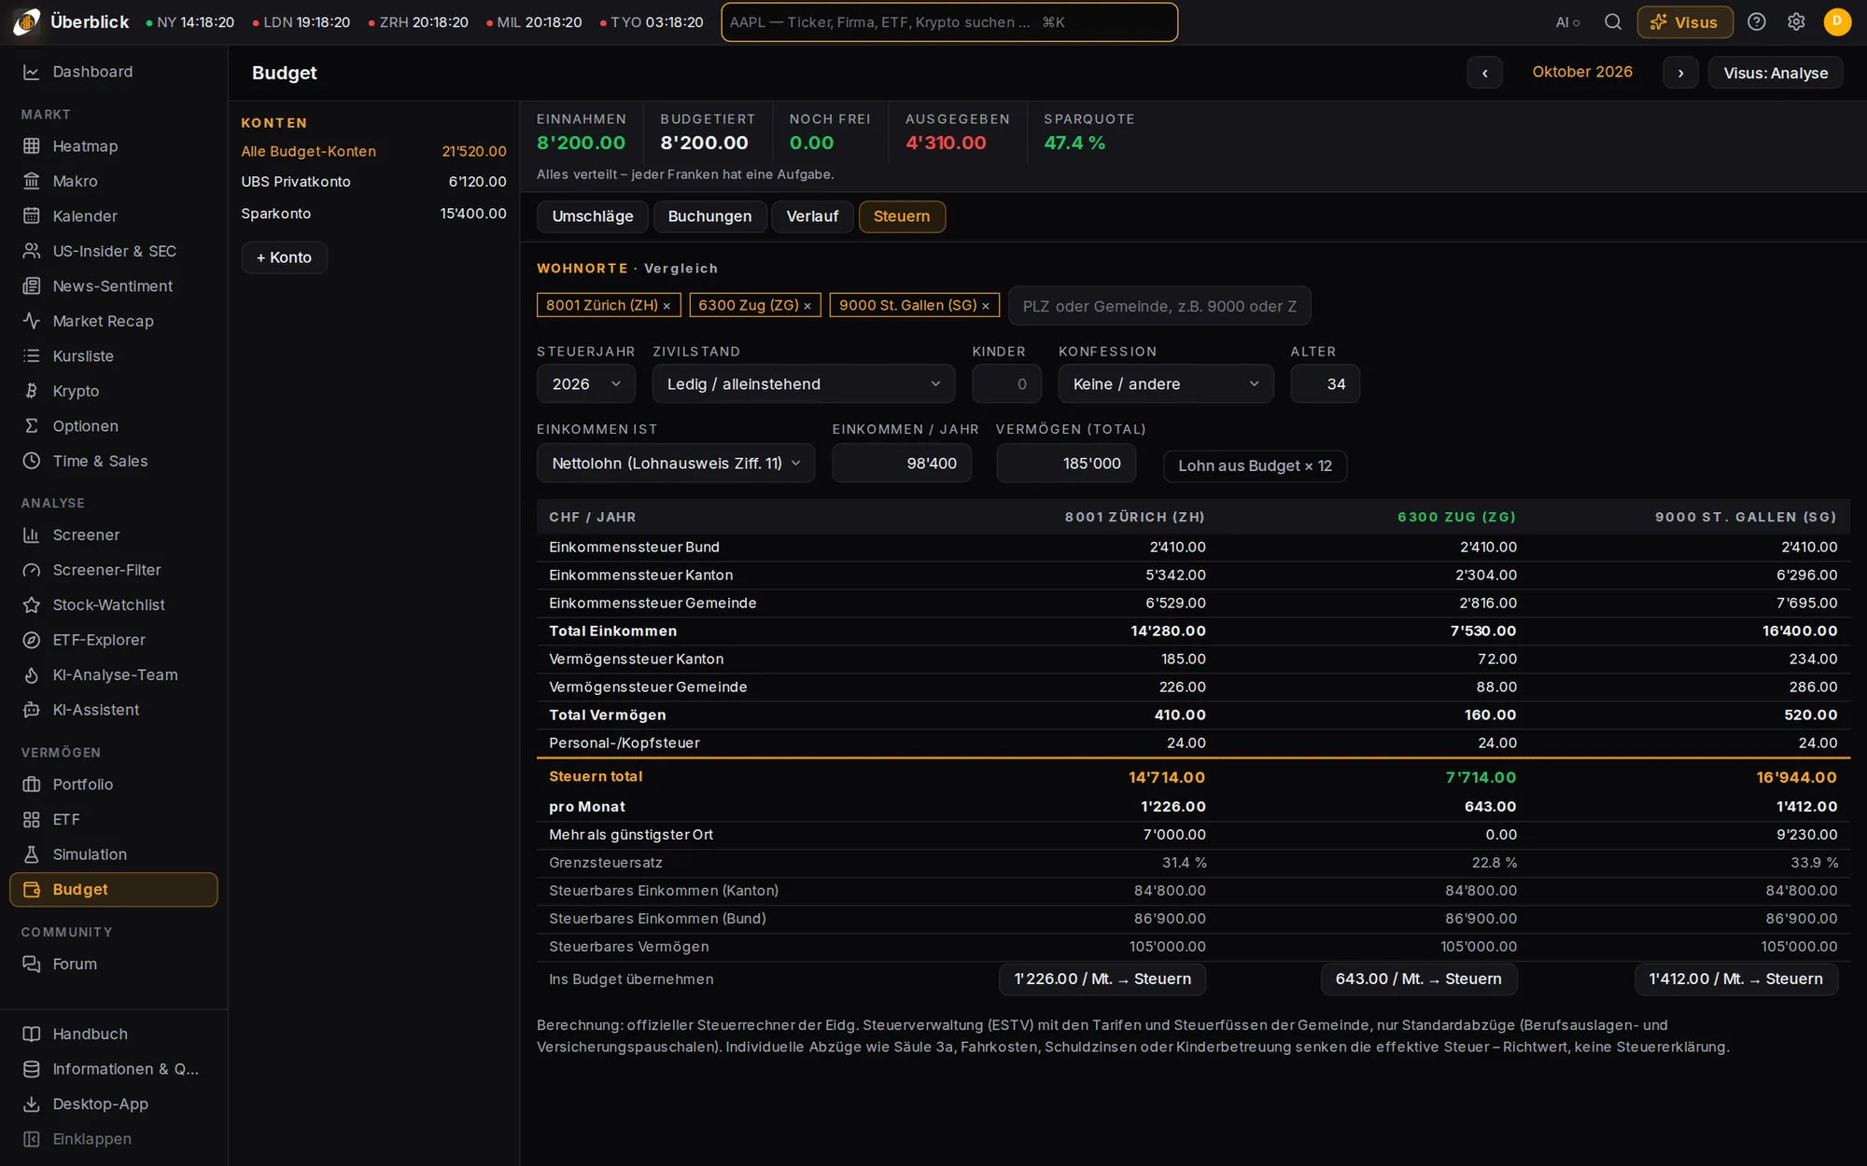
Task: Select the Sparkonto account row
Action: pos(373,214)
